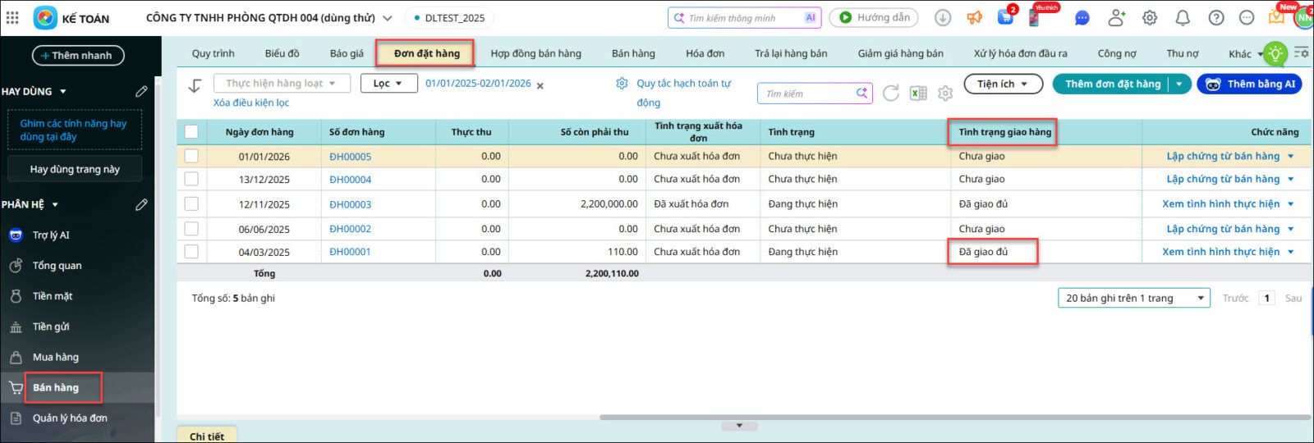Open the notification bell icon
Screen dimensions: 1314x443
coord(1183,18)
